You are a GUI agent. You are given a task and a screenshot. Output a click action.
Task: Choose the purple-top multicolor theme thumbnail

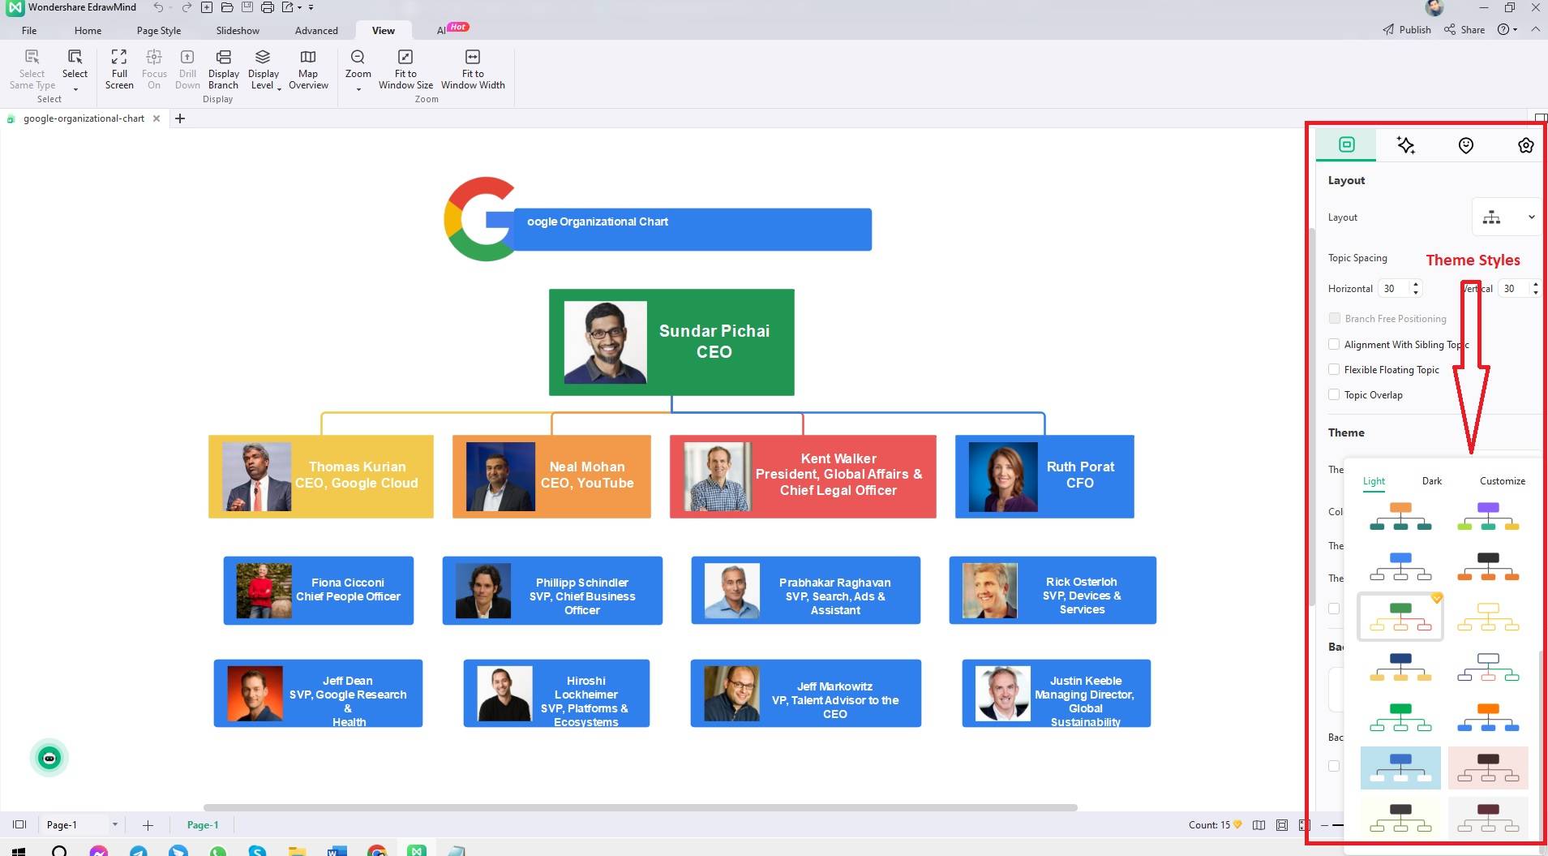1488,516
